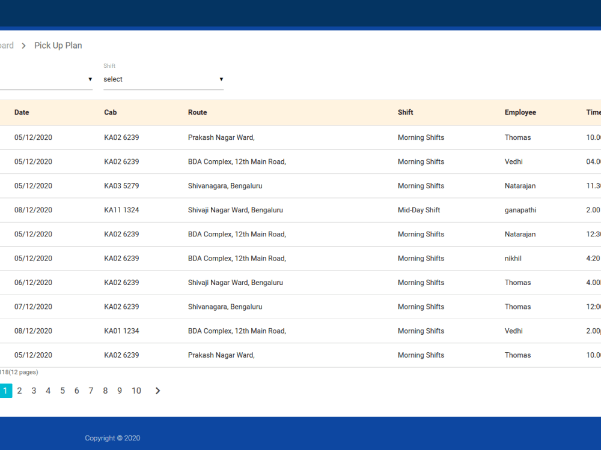Click employee ganapathi cell
This screenshot has width=601, height=450.
(x=520, y=210)
